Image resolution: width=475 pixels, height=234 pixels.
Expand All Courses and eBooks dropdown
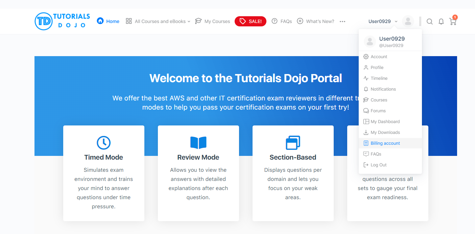158,21
